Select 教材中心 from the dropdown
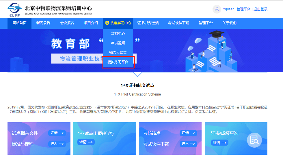Viewport: 283px width, 162px height. point(118,34)
